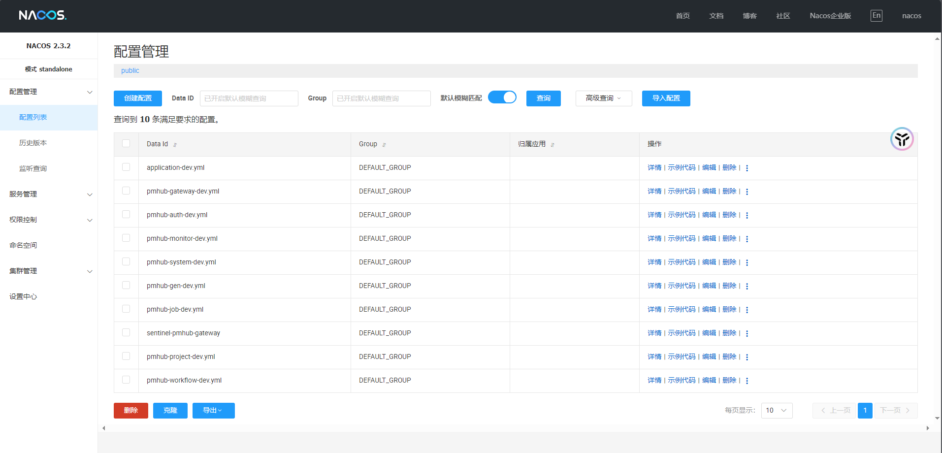Sort the table by Group column
This screenshot has height=453, width=942.
point(384,144)
